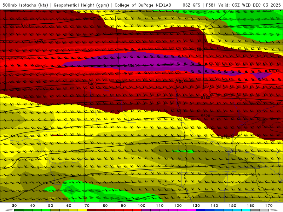This screenshot has width=283, height=212.
Task: Click the 'College of DuPage NEXLAB' credit text
Action: 143,5
